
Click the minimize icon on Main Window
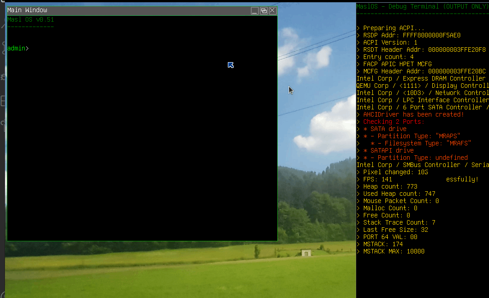254,10
